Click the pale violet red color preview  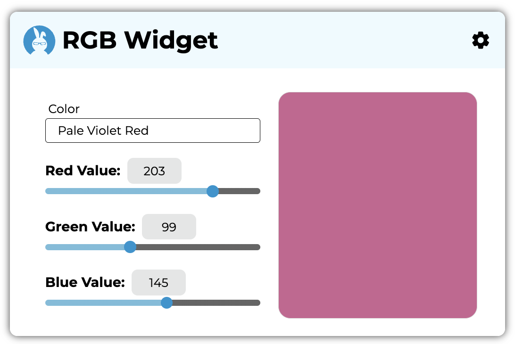pos(377,205)
